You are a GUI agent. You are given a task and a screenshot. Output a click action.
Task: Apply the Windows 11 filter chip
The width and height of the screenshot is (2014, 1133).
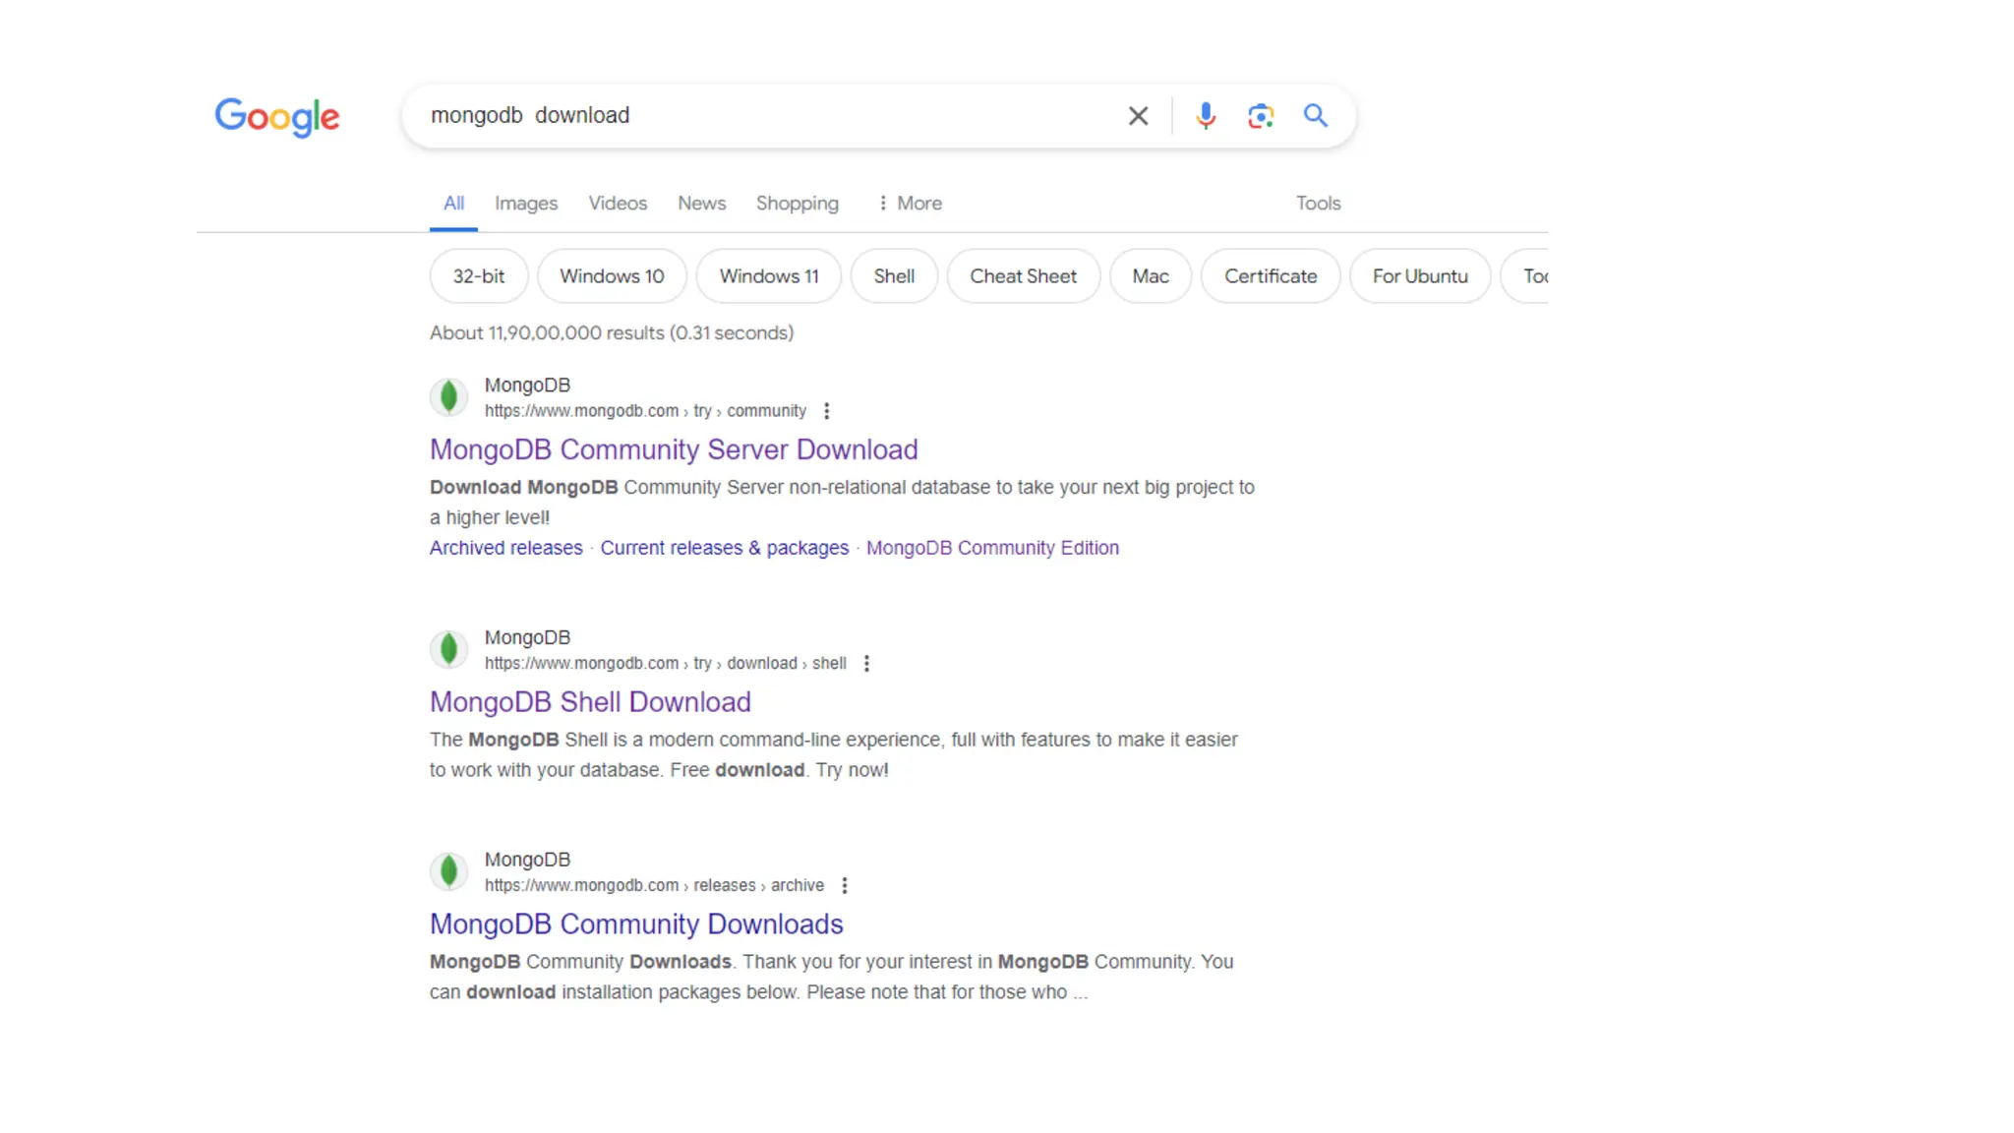[768, 276]
